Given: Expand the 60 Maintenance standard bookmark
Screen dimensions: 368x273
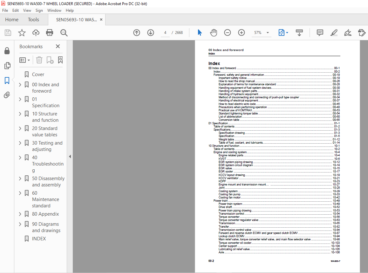Looking at the screenshot, I should (20, 193).
